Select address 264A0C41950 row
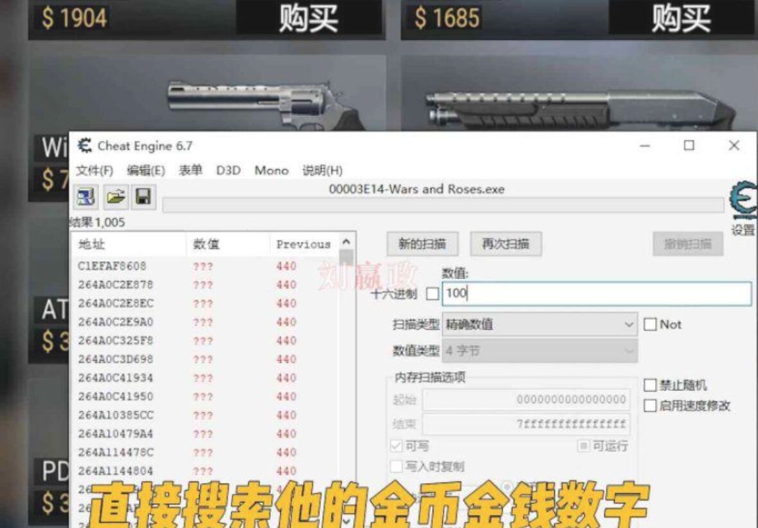 [x=206, y=397]
